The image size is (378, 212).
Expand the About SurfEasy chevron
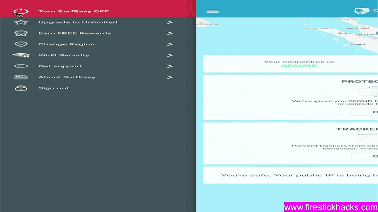(x=170, y=77)
